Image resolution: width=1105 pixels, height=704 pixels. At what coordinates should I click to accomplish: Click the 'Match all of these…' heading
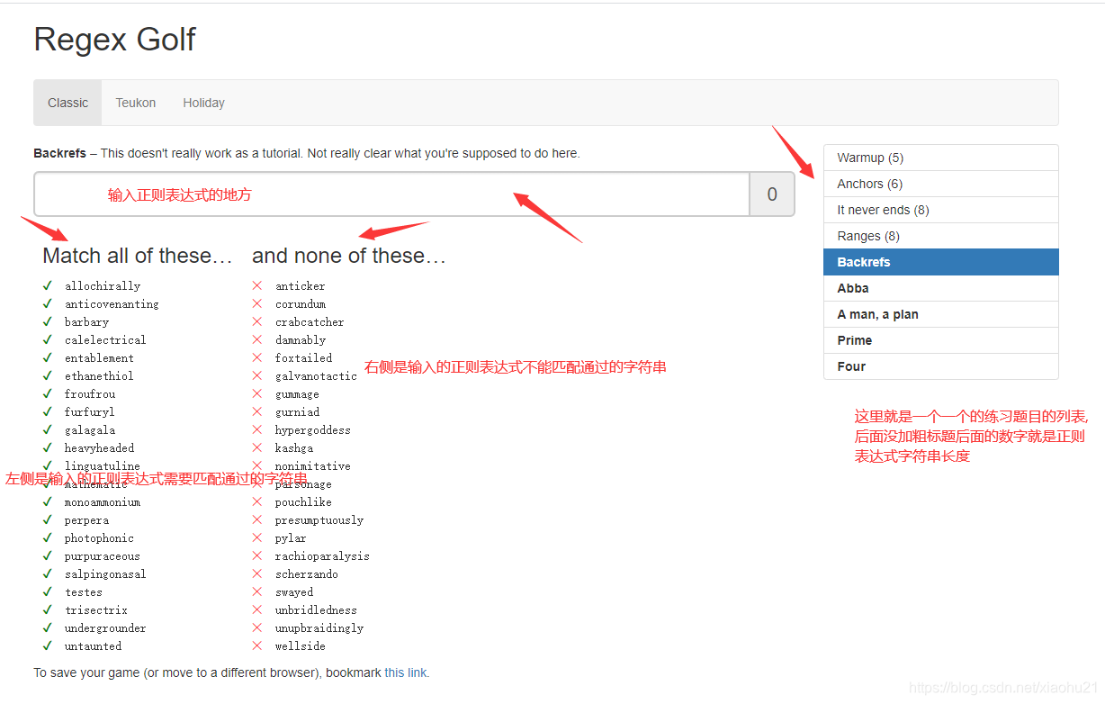pos(138,256)
